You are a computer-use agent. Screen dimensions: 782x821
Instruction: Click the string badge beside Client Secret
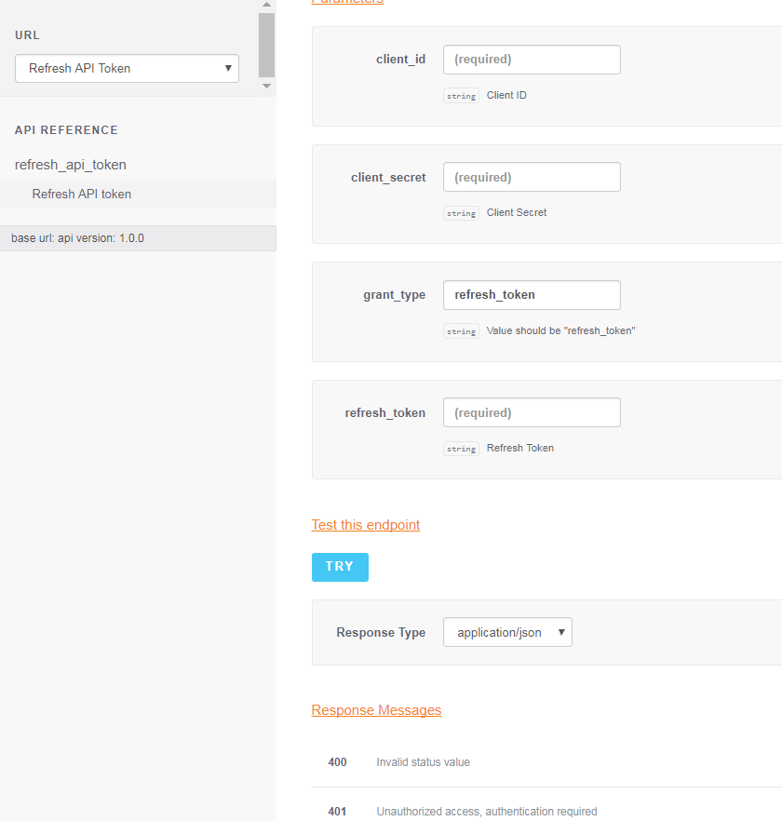461,213
